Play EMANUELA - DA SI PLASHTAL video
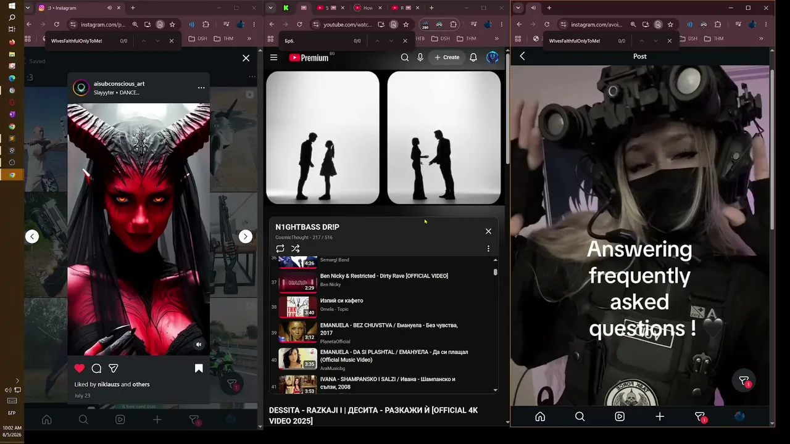Screen dimensions: 790x444 (x=394, y=356)
